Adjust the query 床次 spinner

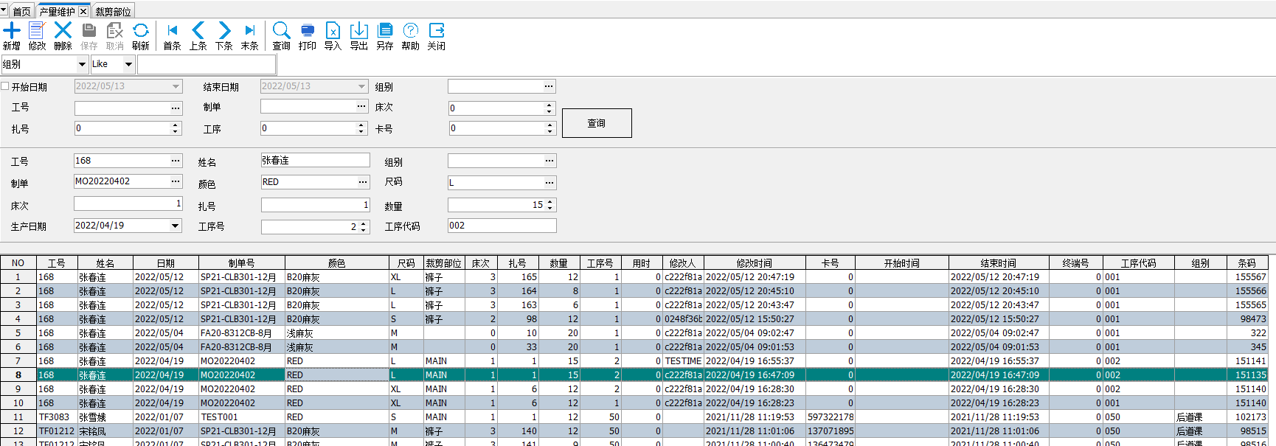point(549,108)
